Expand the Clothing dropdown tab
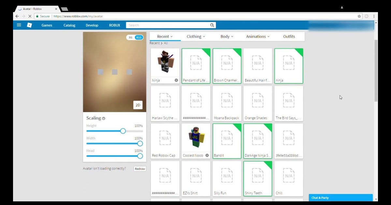391x205 pixels. [x=196, y=36]
